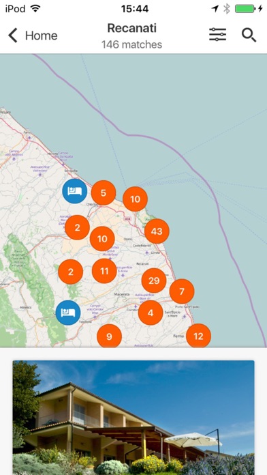The width and height of the screenshot is (267, 475).
Task: Open the cluster marker showing 29
Action: (154, 280)
